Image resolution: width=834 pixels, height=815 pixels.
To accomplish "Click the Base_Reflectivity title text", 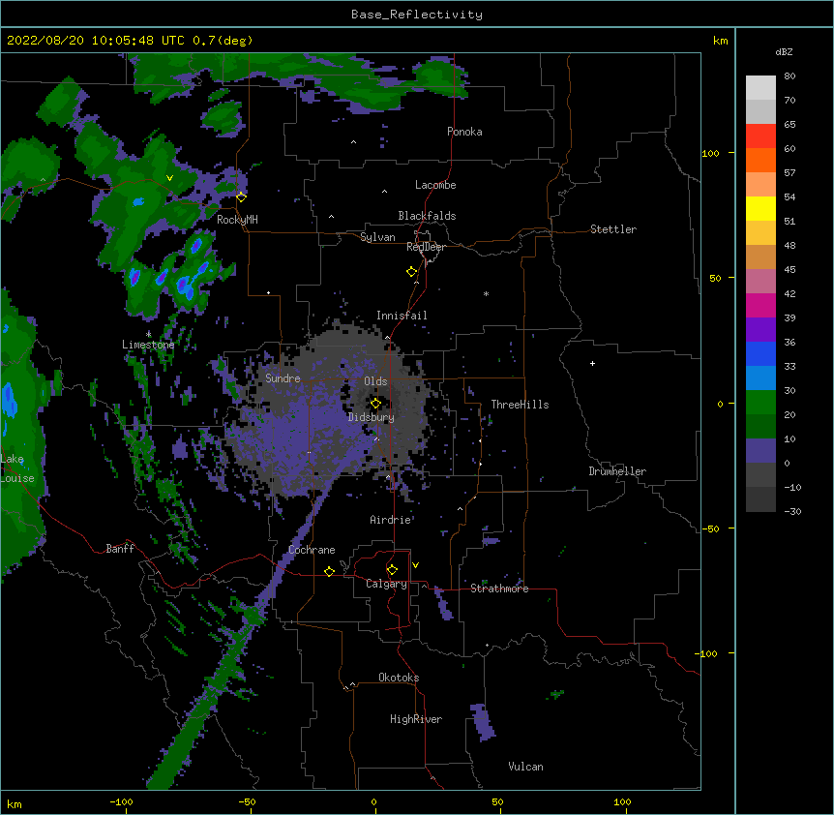I will tap(417, 15).
